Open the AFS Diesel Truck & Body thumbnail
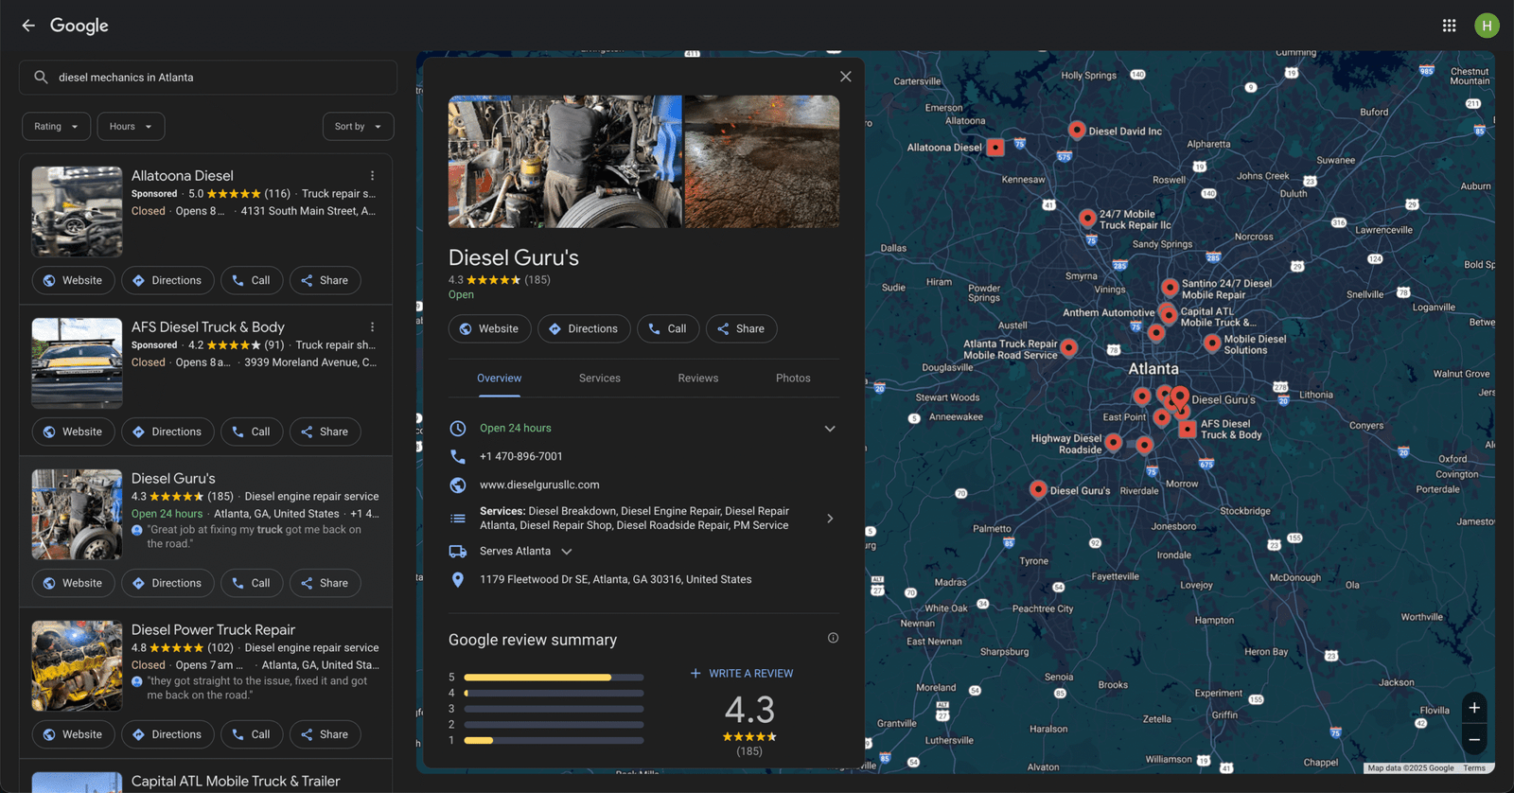 [x=78, y=363]
